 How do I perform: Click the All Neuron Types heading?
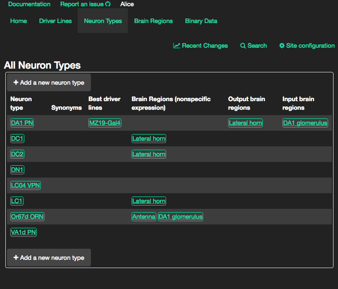pos(42,65)
